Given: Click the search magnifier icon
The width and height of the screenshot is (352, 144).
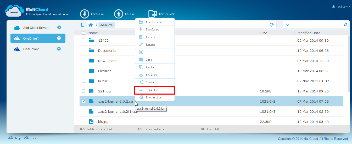Looking at the screenshot, I should 345,25.
